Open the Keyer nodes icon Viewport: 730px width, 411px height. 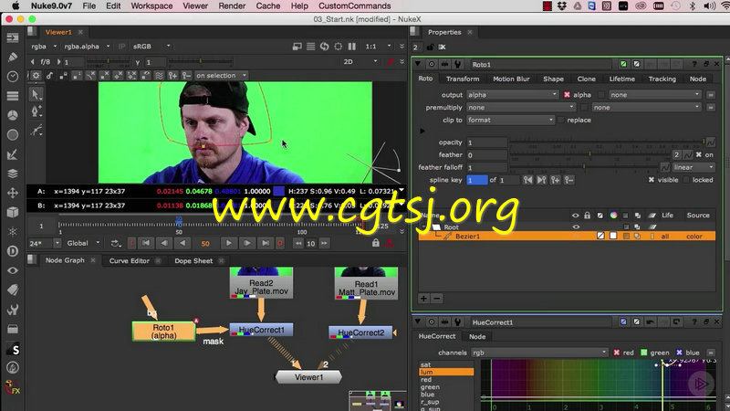click(x=13, y=154)
